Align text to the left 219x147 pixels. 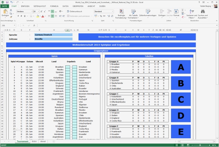pos(49,16)
